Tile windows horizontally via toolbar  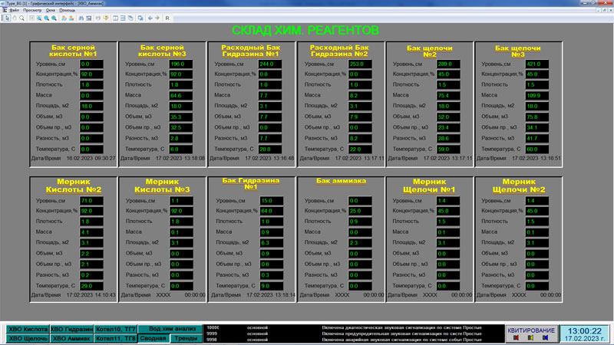coord(123,18)
